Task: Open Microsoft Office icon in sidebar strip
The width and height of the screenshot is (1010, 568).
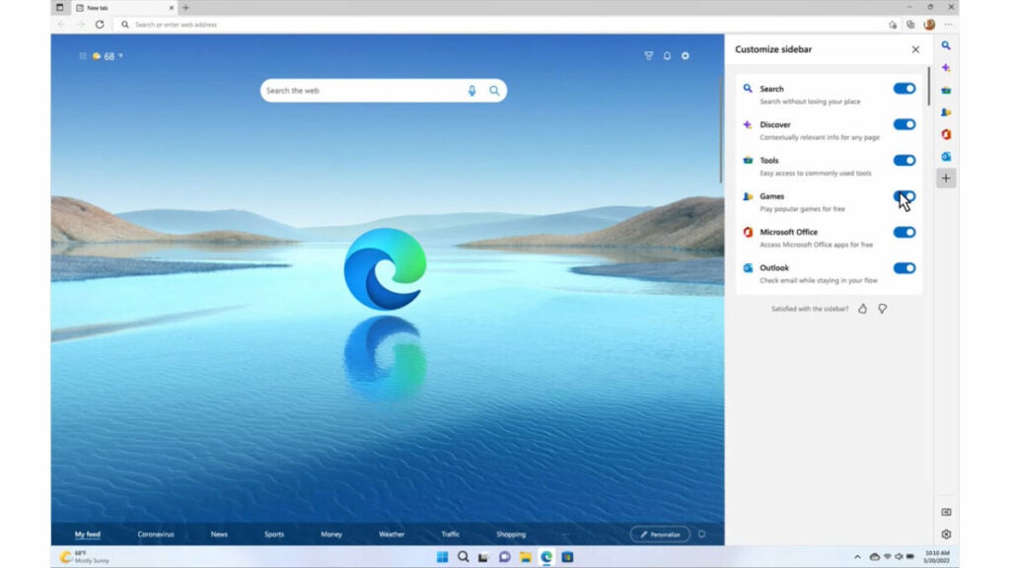Action: 946,134
